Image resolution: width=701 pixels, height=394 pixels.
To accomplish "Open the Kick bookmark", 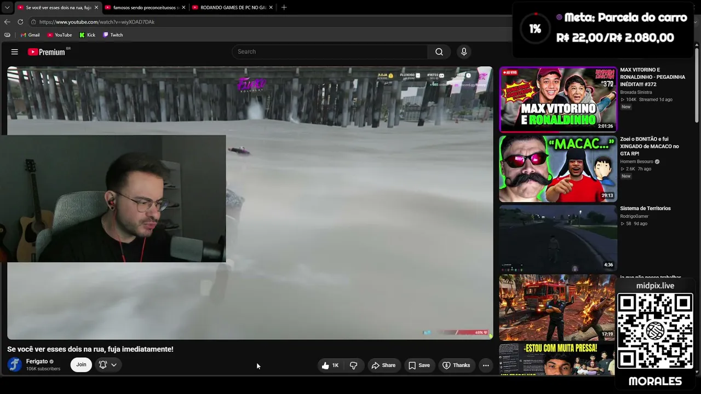I will pyautogui.click(x=87, y=35).
